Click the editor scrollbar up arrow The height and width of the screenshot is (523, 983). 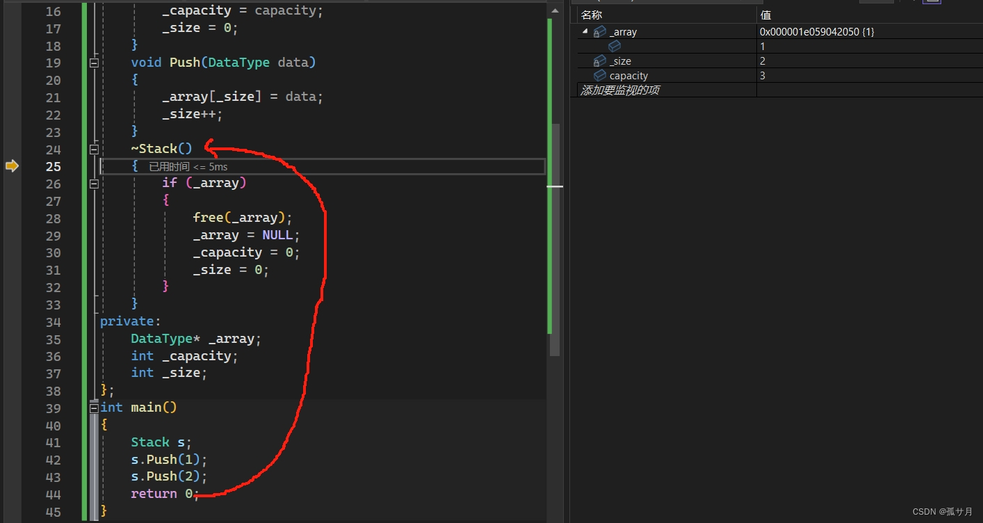(x=554, y=10)
